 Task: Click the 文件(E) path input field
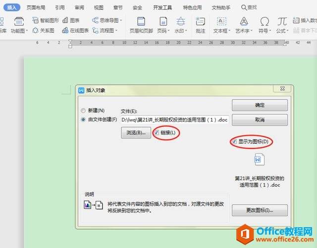click(x=175, y=120)
